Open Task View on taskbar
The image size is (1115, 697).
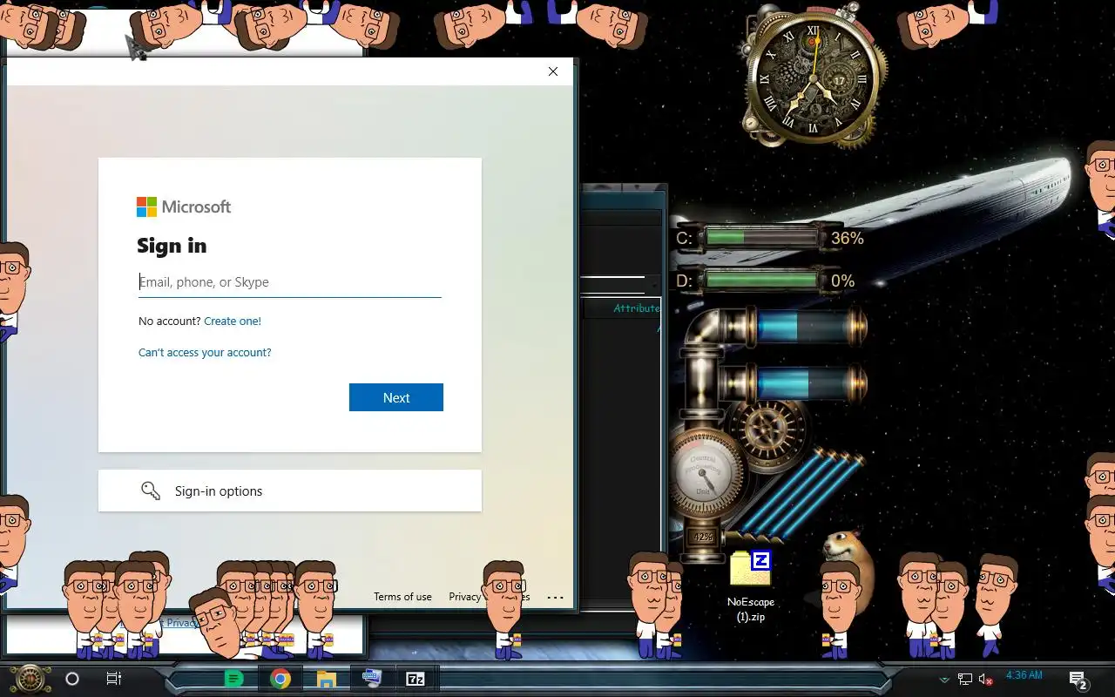click(113, 679)
